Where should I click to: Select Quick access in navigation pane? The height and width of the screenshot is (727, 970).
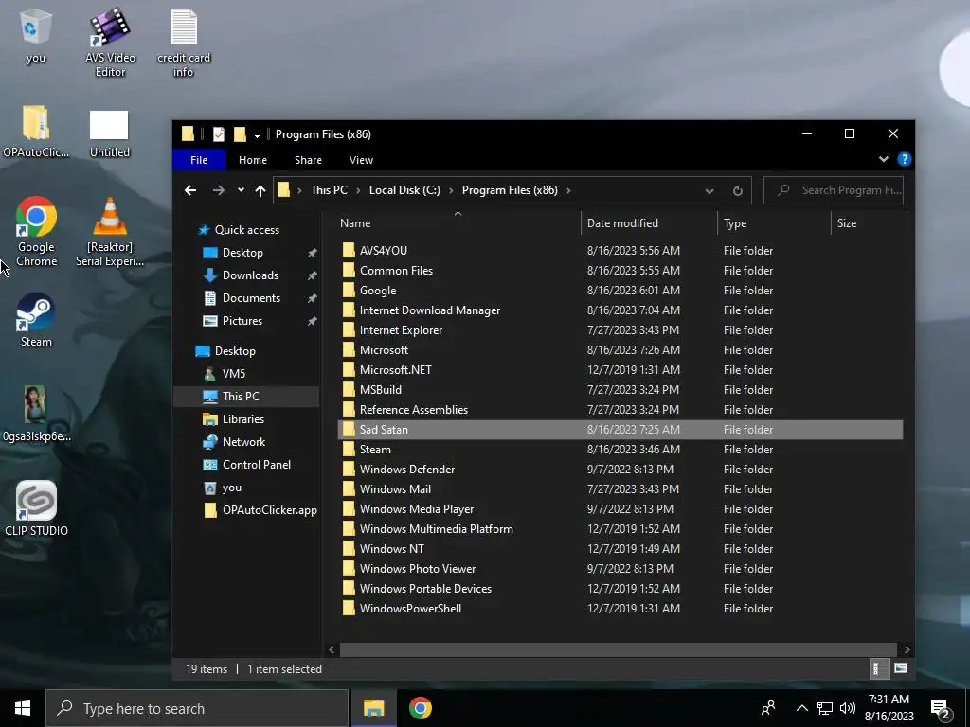pos(238,230)
